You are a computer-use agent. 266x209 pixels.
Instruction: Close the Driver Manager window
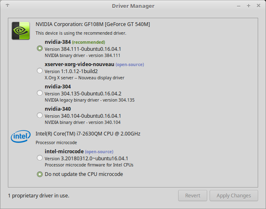click(x=259, y=6)
